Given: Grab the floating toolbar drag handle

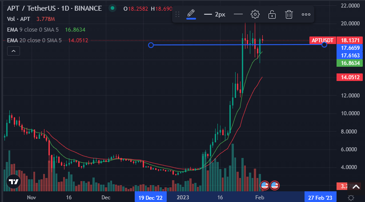Looking at the screenshot, I should 178,14.
